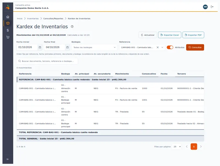Click the search magnifier icon
This screenshot has height=166, width=220.
(x=20, y=61)
